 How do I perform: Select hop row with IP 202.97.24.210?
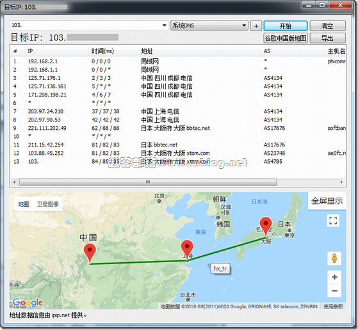point(178,111)
